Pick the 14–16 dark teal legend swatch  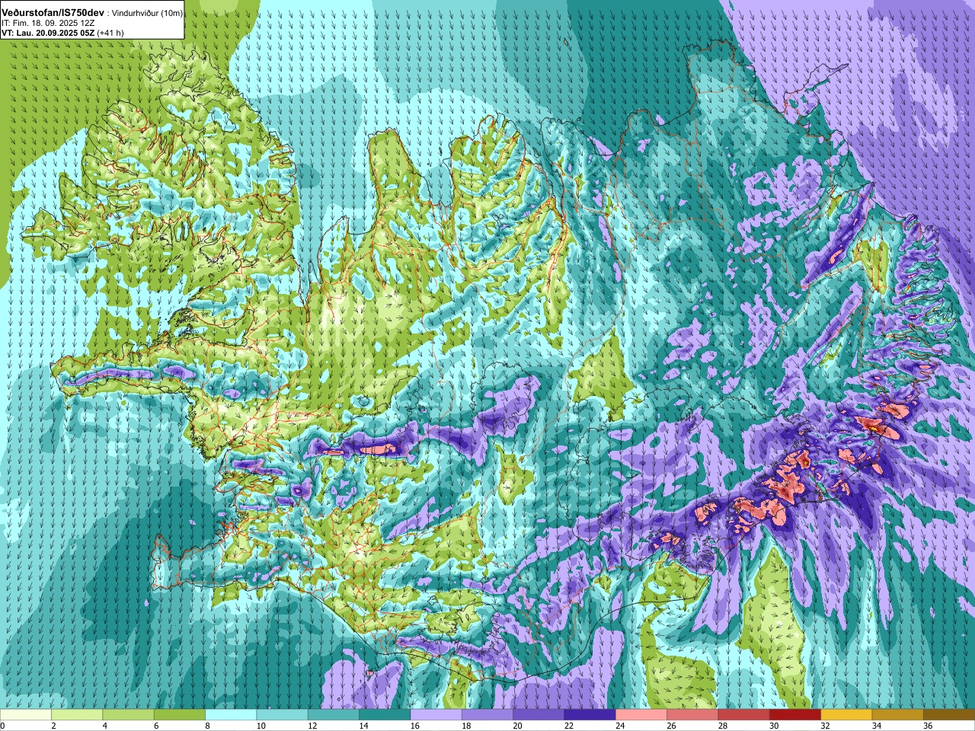385,715
